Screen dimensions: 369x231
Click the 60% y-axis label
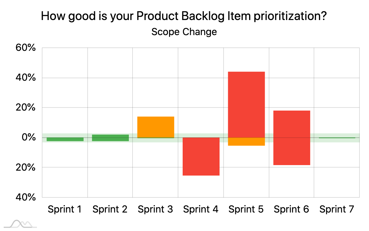click(26, 48)
